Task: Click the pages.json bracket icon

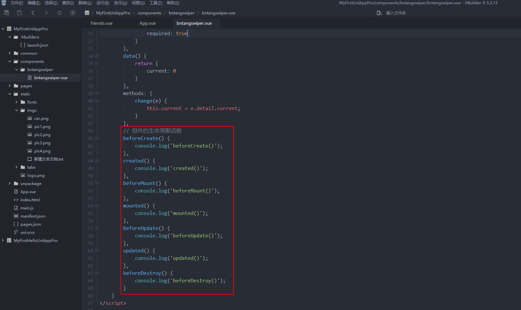Action: pyautogui.click(x=16, y=224)
